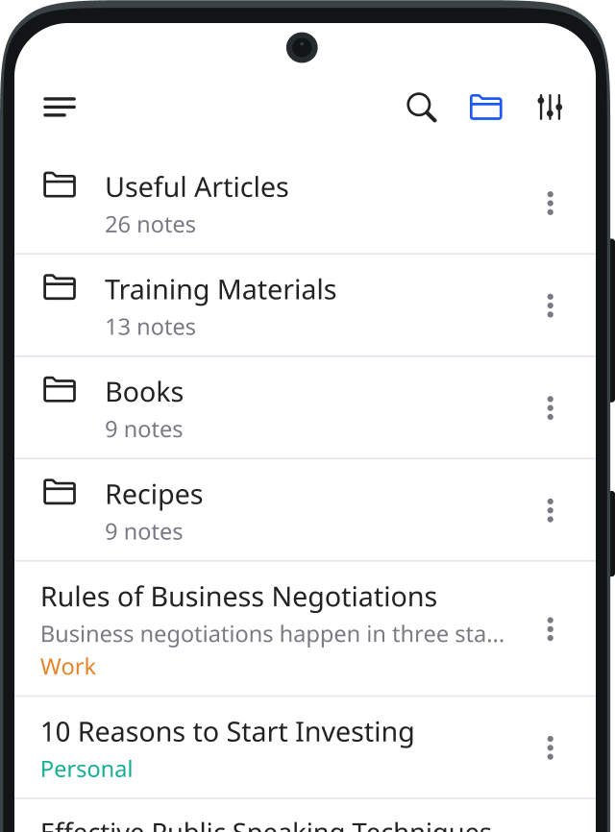Select the green Personal tag
Screen dimensions: 615x832
click(86, 770)
